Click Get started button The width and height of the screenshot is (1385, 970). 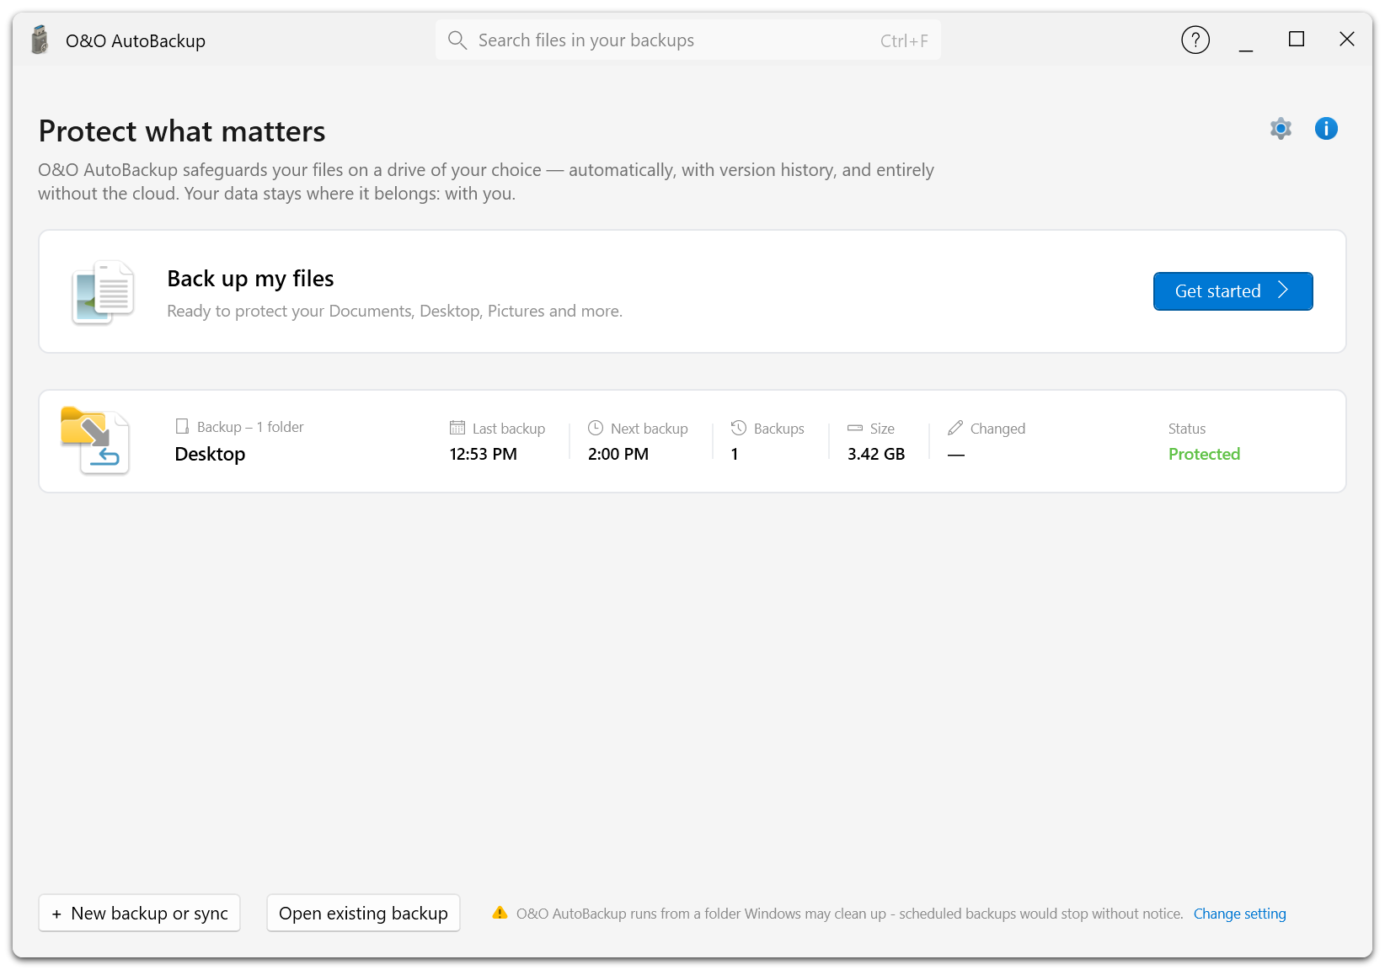(x=1233, y=291)
